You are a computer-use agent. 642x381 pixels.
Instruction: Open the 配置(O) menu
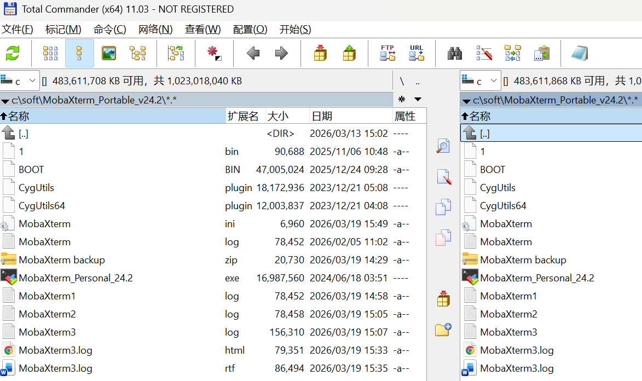(x=250, y=30)
